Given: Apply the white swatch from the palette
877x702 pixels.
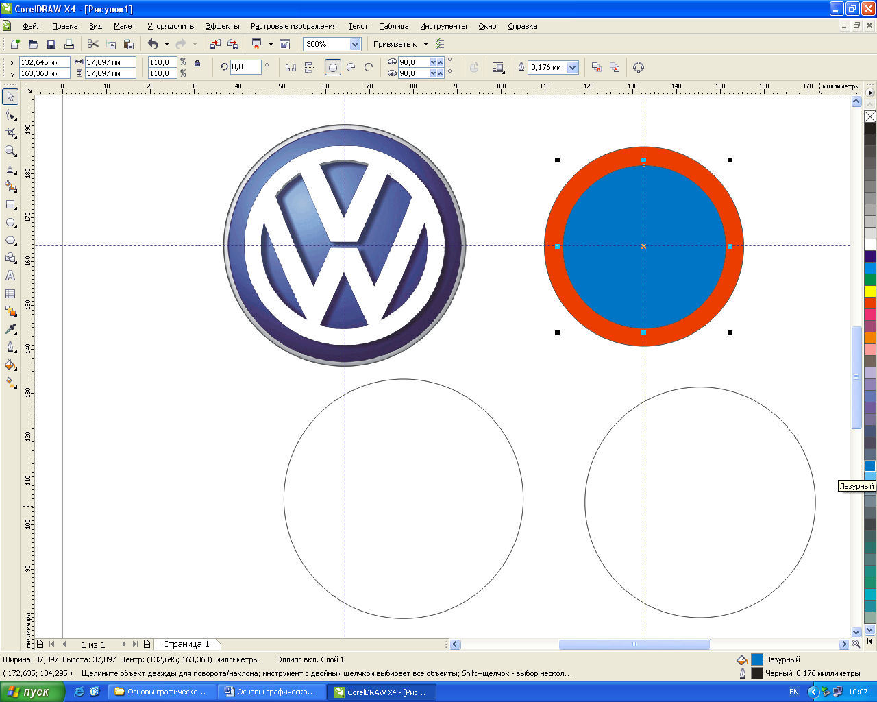Looking at the screenshot, I should 870,245.
